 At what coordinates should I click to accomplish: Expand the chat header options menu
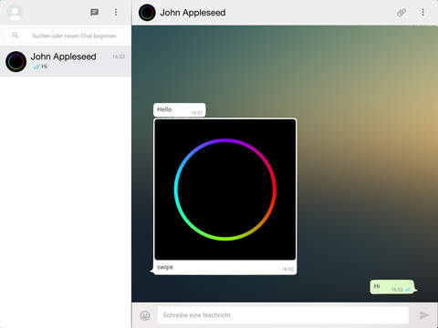click(422, 12)
